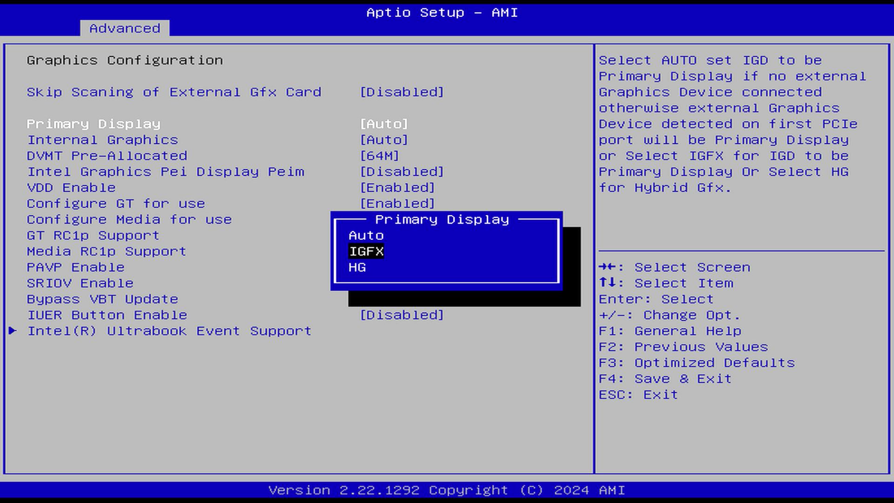Toggle the IUER Button Enable setting

point(106,315)
